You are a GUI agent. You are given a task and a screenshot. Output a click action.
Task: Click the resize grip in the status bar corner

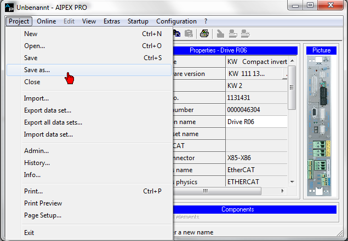[339, 233]
